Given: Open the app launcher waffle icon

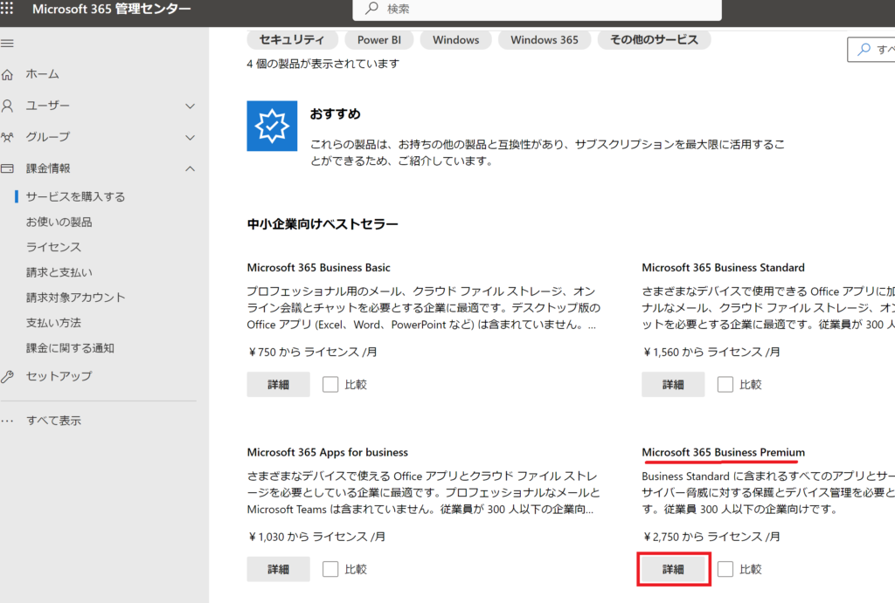Looking at the screenshot, I should pyautogui.click(x=7, y=8).
